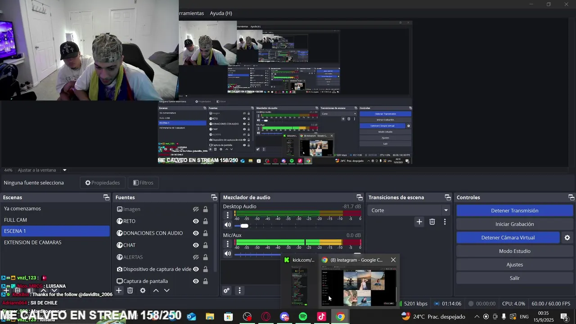Hide the DONACIONES CON AUDIO source

point(196,233)
